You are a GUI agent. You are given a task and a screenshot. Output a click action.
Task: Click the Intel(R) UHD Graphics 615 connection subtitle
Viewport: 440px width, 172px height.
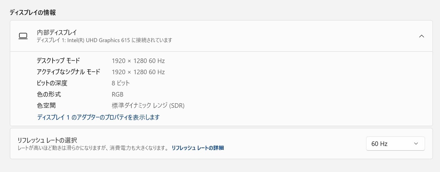[x=104, y=40]
